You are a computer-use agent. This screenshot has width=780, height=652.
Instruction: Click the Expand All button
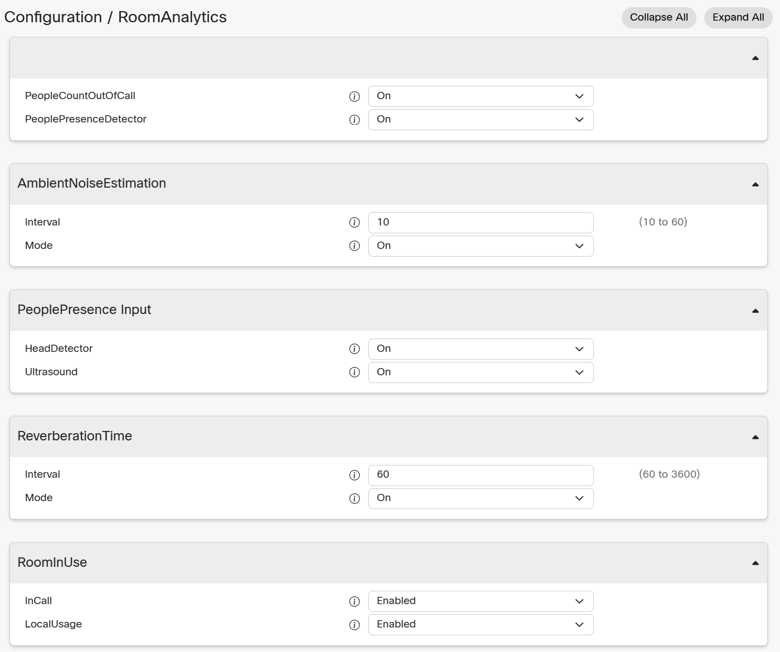[x=738, y=17]
